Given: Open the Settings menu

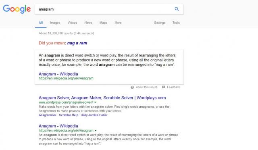Looking at the screenshot, I should (x=160, y=23).
